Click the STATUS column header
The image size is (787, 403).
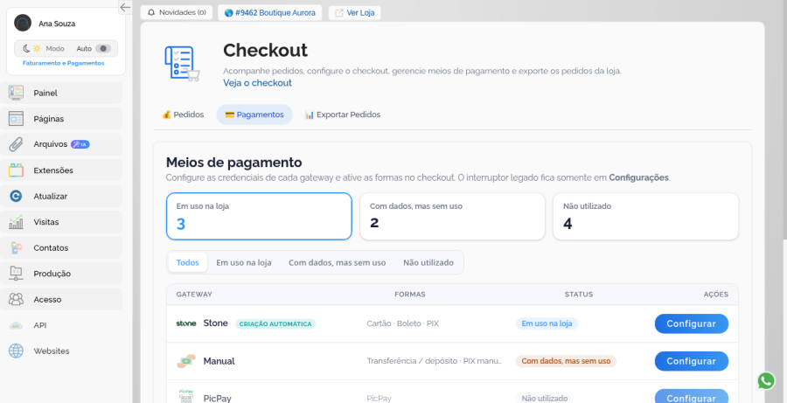(x=579, y=295)
